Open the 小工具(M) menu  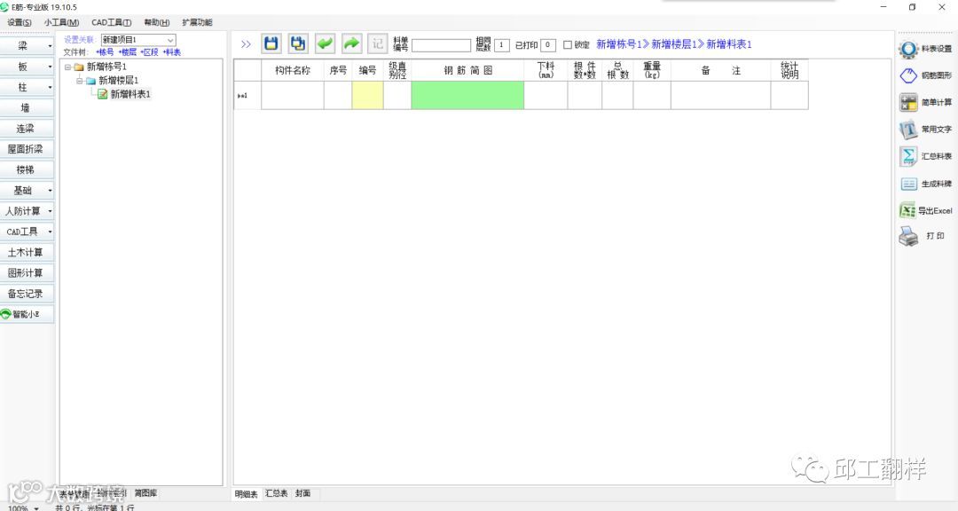(x=61, y=22)
